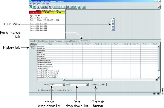Click the table's vertical scrollbar up arrow

coord(159,46)
